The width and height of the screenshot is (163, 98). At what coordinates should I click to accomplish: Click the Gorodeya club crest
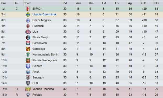tap(28, 49)
